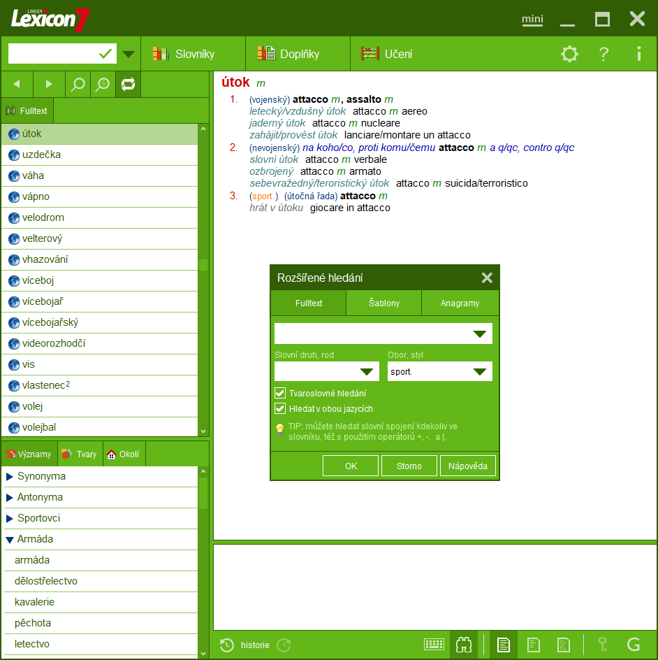Click the advanced search magnifier-plus icon
This screenshot has height=660, width=658.
(x=103, y=84)
